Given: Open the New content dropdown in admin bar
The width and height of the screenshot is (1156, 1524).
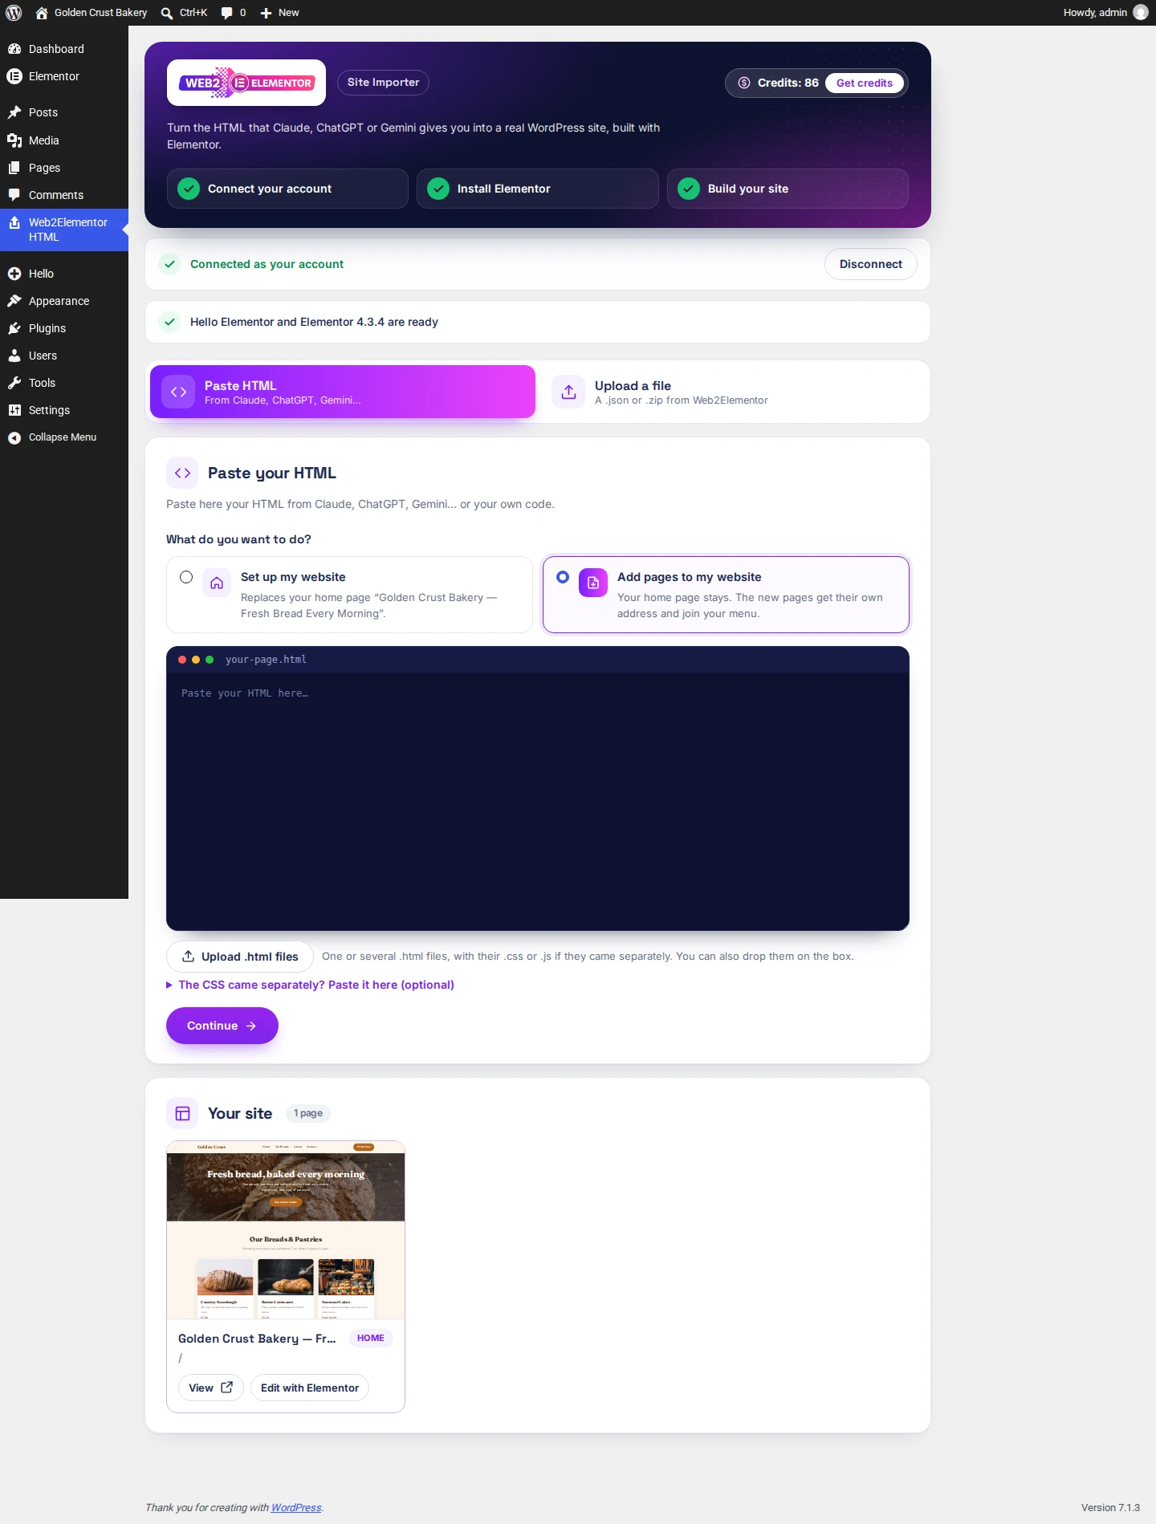Looking at the screenshot, I should tap(279, 13).
